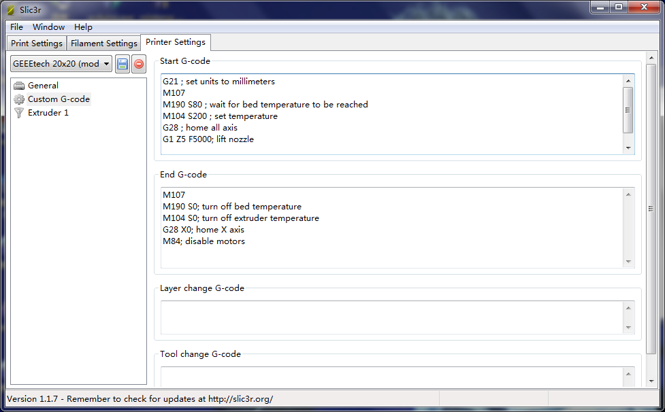Click the Version 1.1.7 status bar message
This screenshot has height=412, width=665.
(x=140, y=399)
